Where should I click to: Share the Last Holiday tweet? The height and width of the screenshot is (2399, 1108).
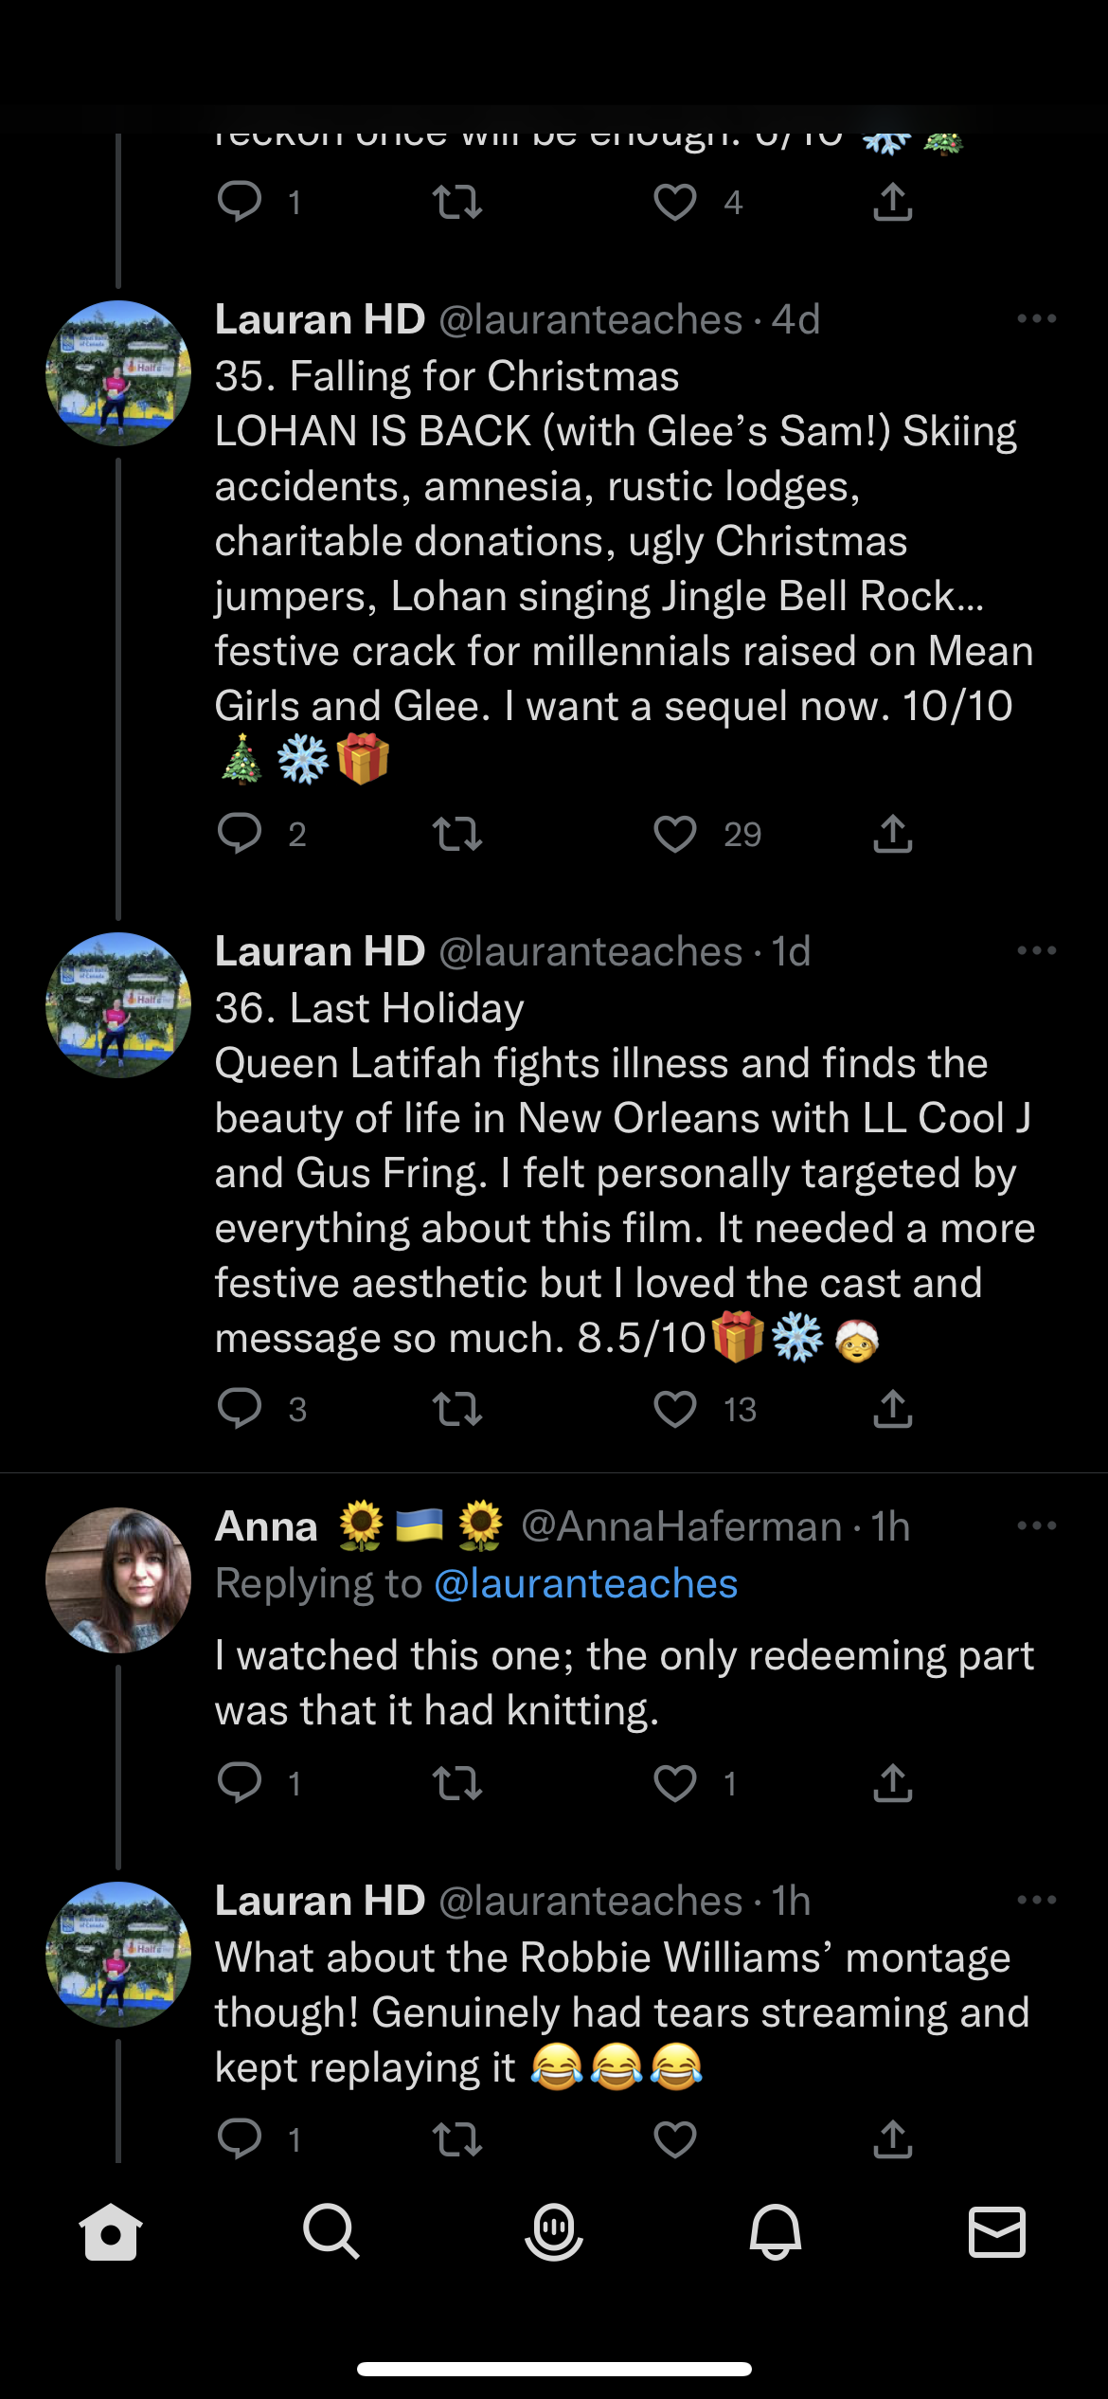click(x=893, y=1410)
